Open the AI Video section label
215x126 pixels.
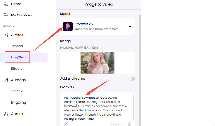(x=18, y=35)
